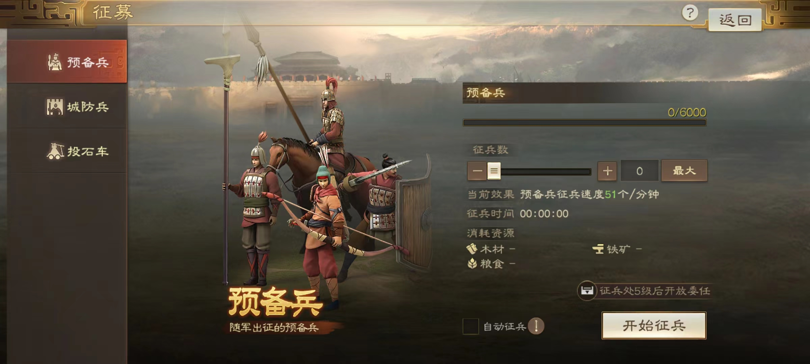Viewport: 810px width, 364px height.
Task: Select the 预备兵 tab
Action: [x=67, y=61]
